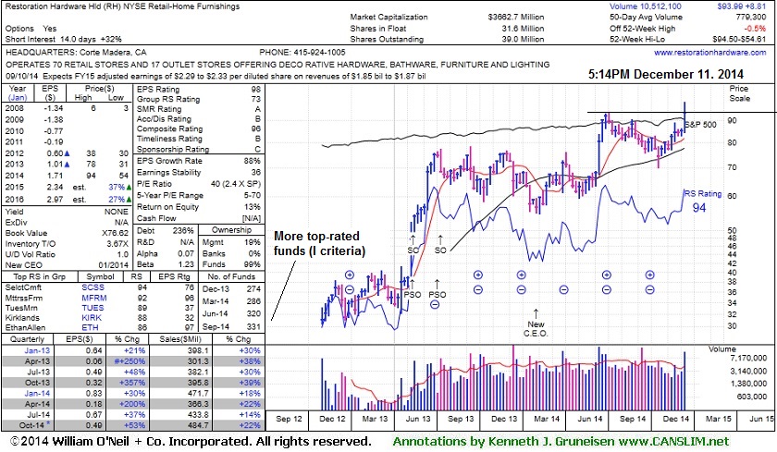The height and width of the screenshot is (452, 777).
Task: Click the Debt value 236%
Action: click(184, 231)
